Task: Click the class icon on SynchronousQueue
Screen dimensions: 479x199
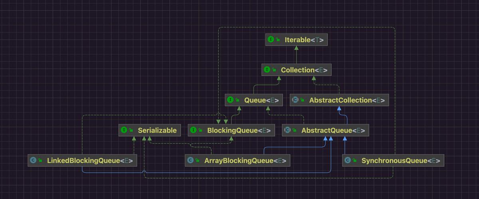Action: [348, 161]
